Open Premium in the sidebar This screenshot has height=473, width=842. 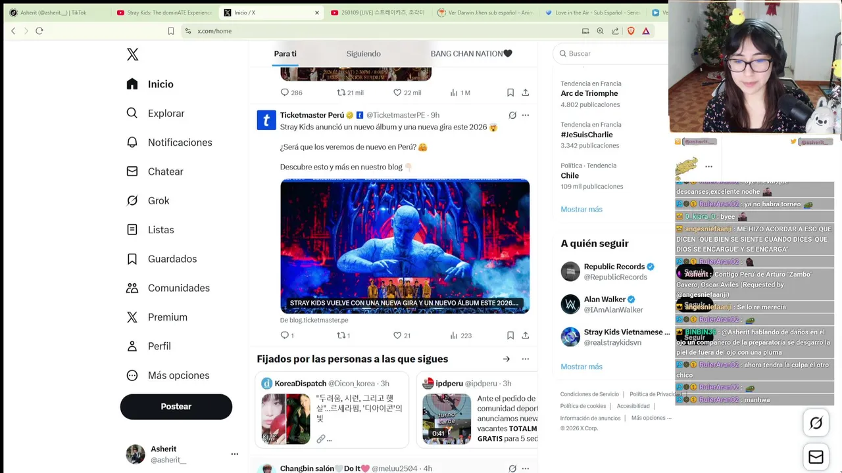point(157,317)
